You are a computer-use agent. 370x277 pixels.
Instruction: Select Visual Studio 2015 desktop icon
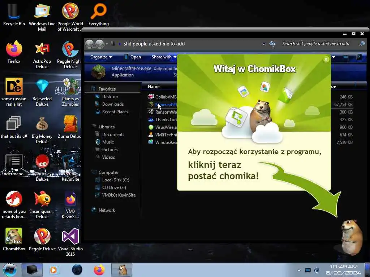pyautogui.click(x=70, y=242)
